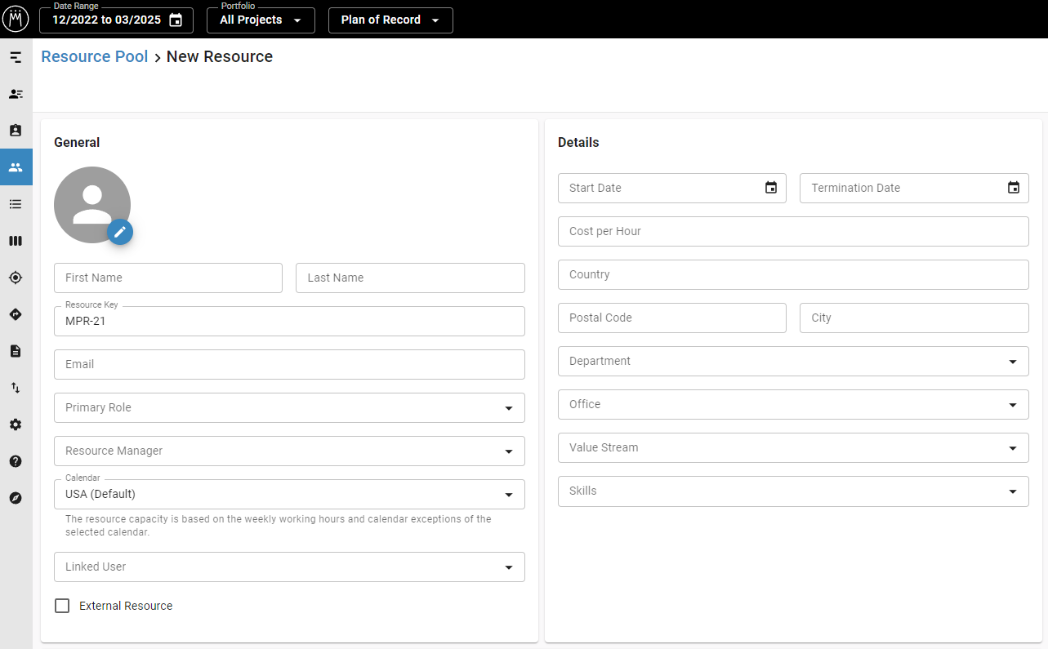Expand the Primary Role dropdown
The height and width of the screenshot is (649, 1048).
pyautogui.click(x=289, y=407)
